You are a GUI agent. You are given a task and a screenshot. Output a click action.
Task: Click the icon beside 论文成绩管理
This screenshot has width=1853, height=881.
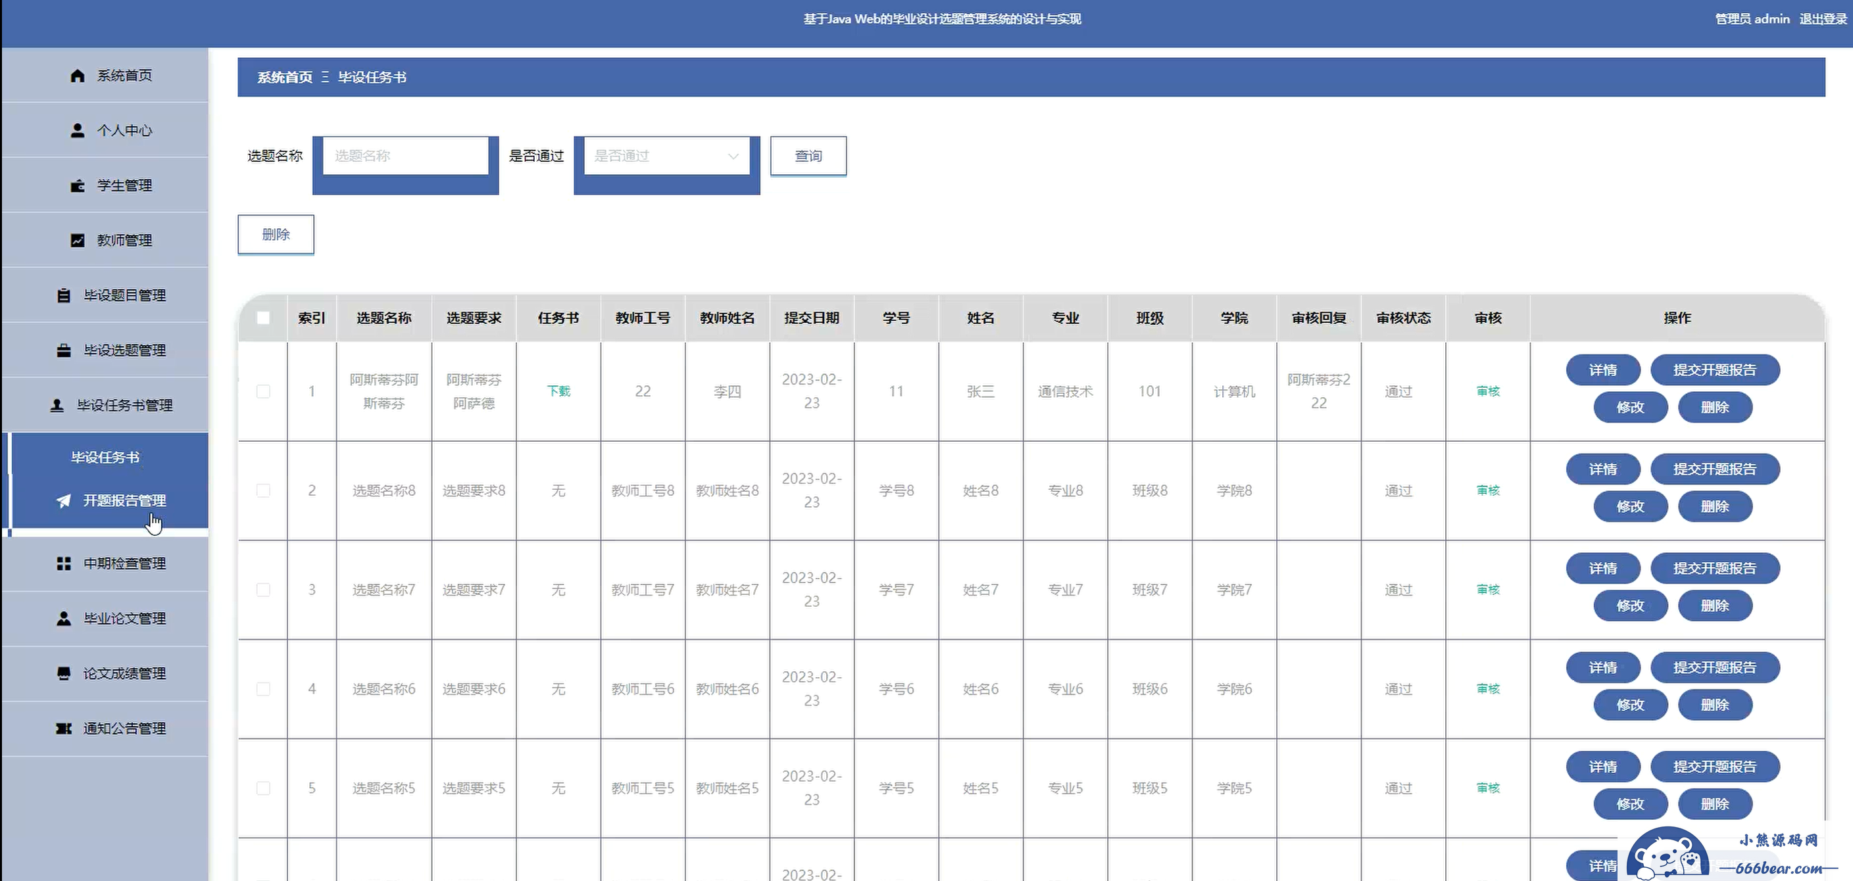(64, 674)
